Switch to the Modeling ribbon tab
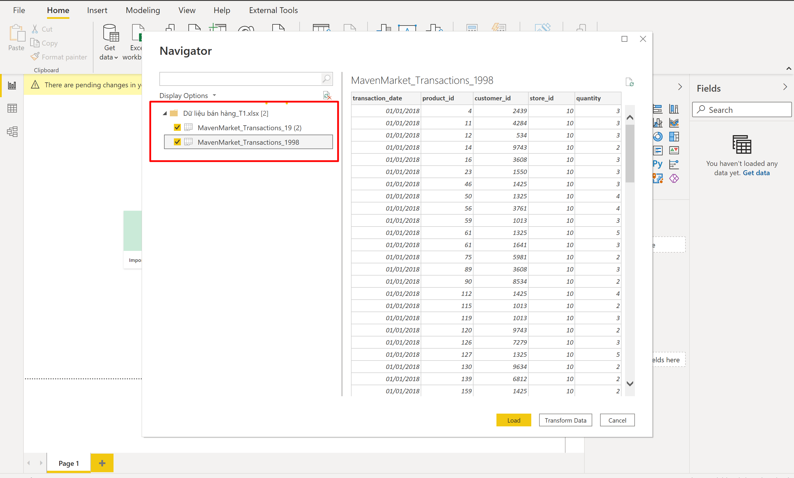The width and height of the screenshot is (794, 478). pyautogui.click(x=143, y=10)
